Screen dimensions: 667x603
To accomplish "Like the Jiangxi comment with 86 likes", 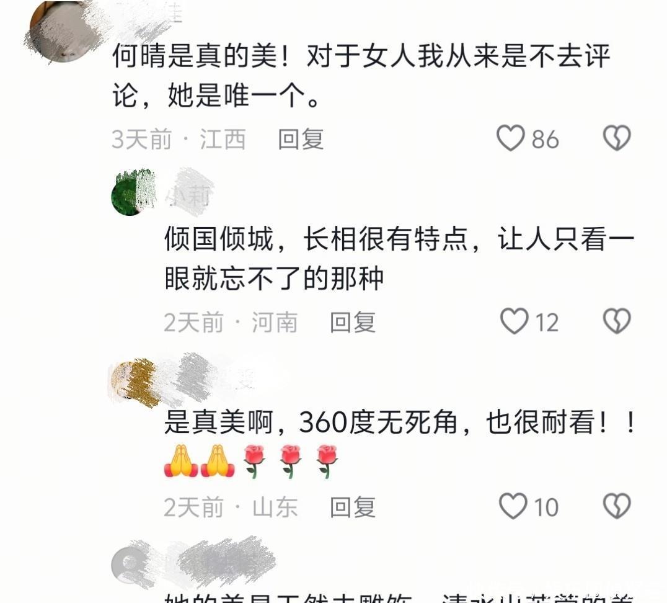I will coord(510,138).
